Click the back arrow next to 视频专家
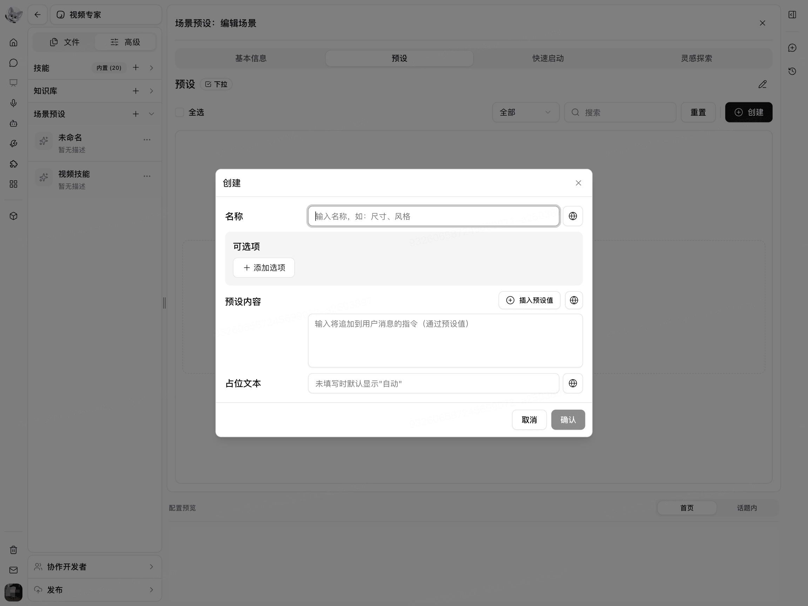The width and height of the screenshot is (808, 606). tap(38, 15)
